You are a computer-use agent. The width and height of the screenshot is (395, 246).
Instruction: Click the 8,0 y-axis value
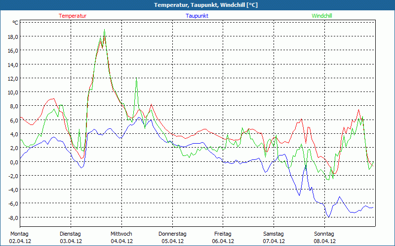coord(14,106)
